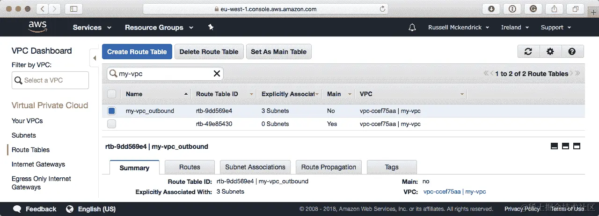Open table settings gear icon
The height and width of the screenshot is (216, 599).
(550, 52)
